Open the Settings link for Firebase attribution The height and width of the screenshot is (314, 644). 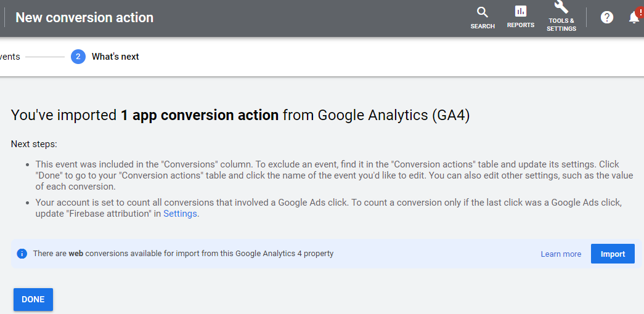(x=180, y=214)
